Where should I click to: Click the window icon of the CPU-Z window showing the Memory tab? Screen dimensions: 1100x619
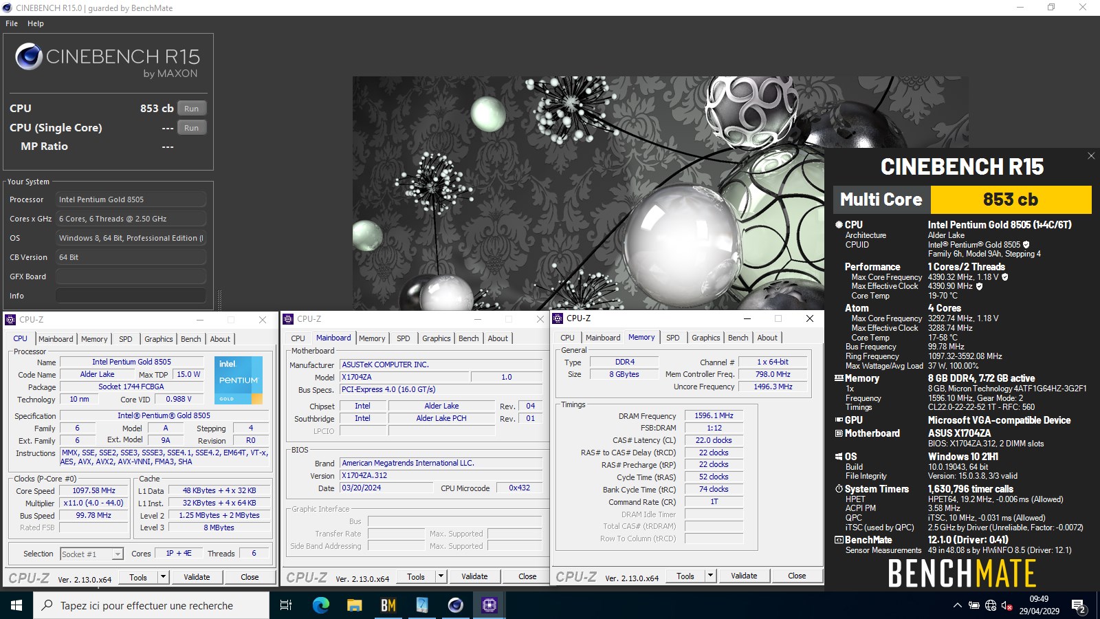(x=558, y=318)
